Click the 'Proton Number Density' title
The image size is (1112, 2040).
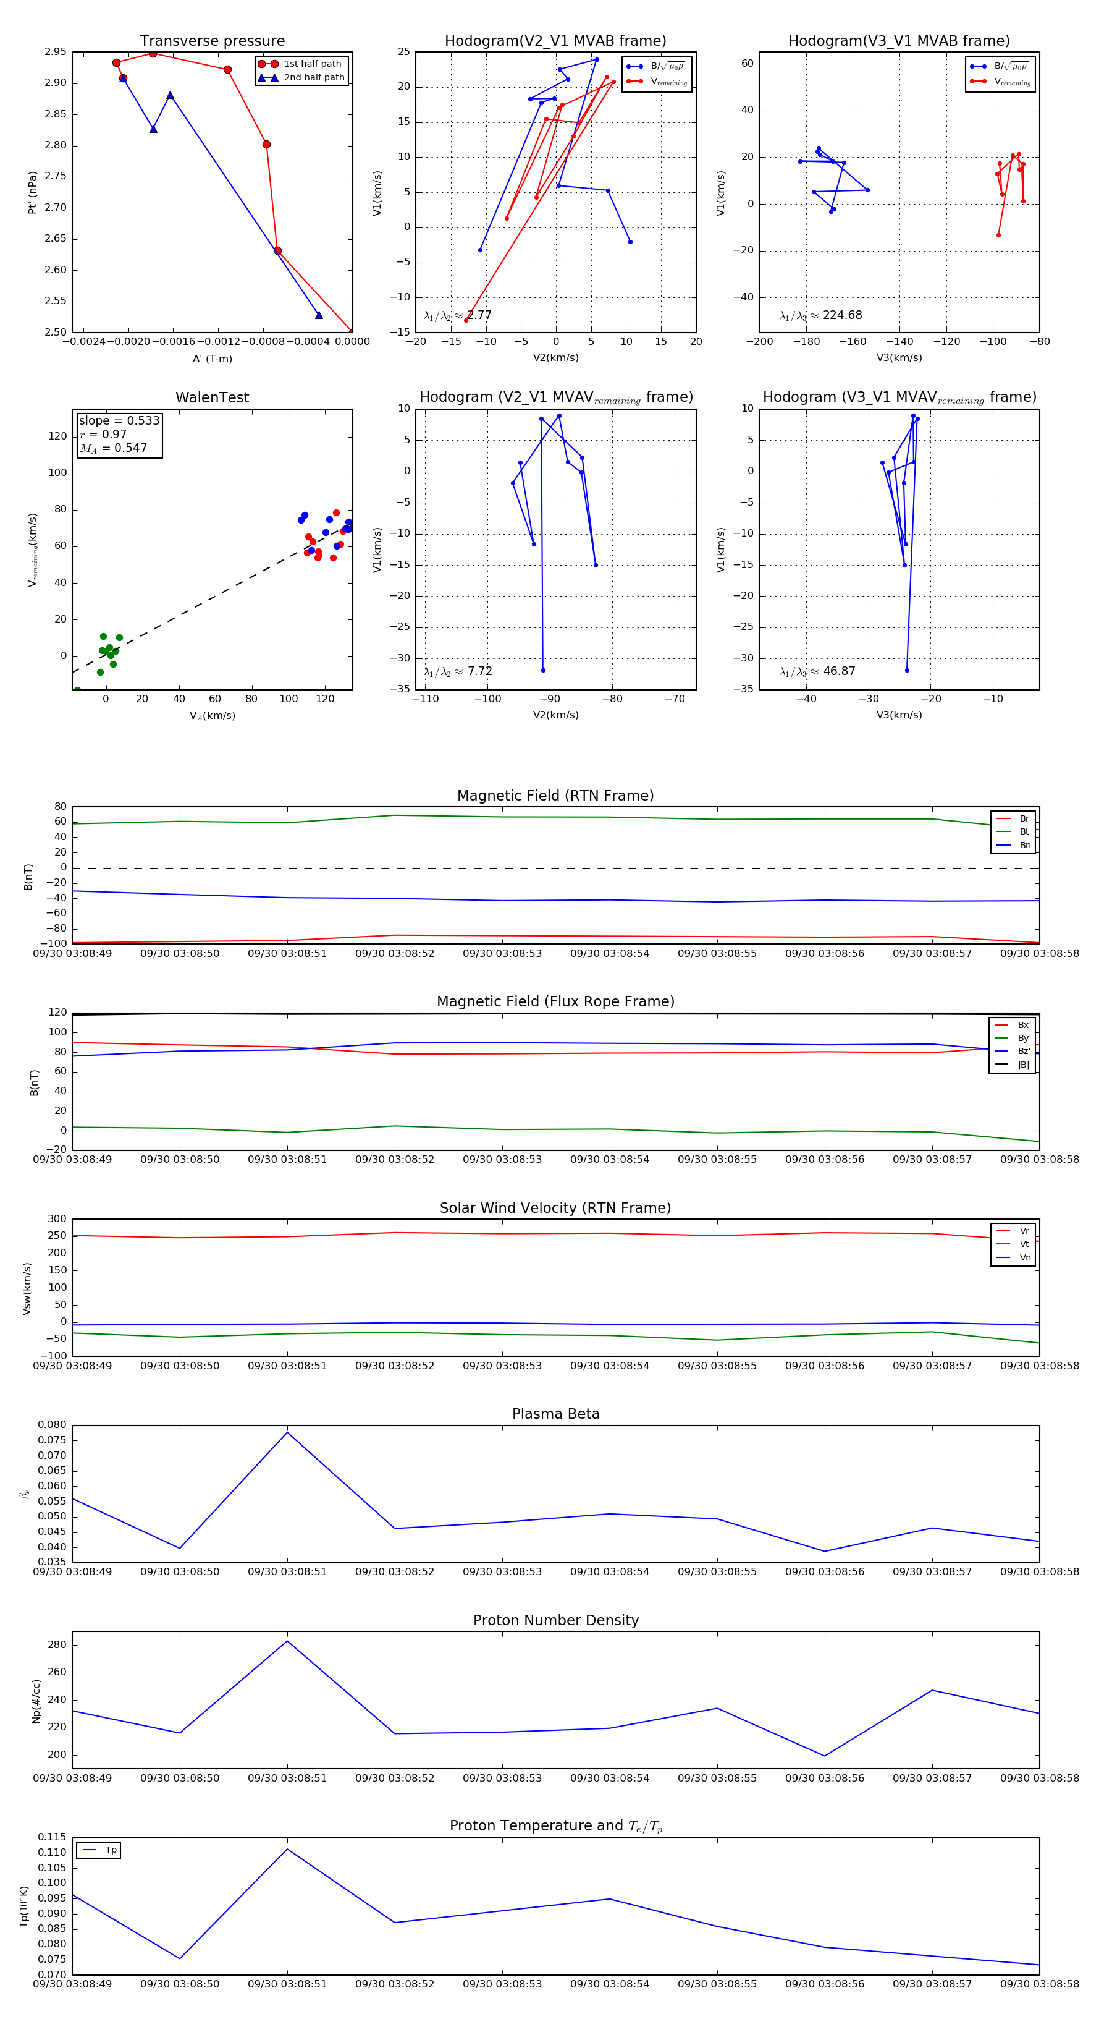(555, 1620)
